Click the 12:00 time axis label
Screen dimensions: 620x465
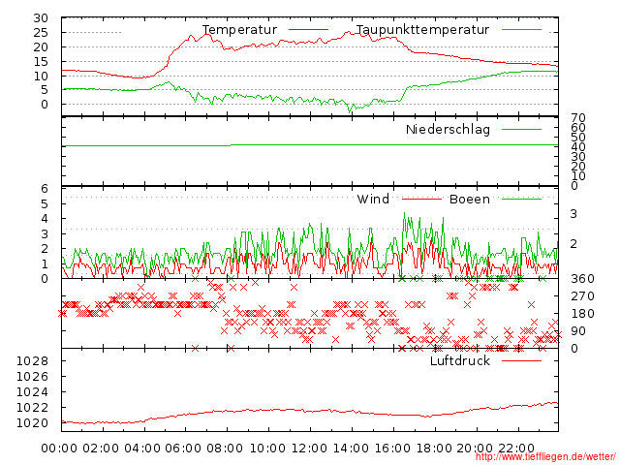click(x=309, y=449)
